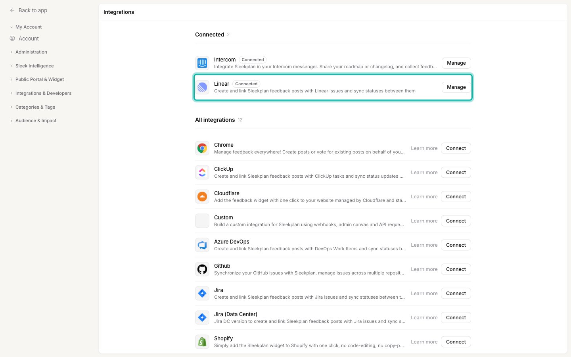
Task: Open Learn more for ClickUp
Action: pyautogui.click(x=424, y=173)
